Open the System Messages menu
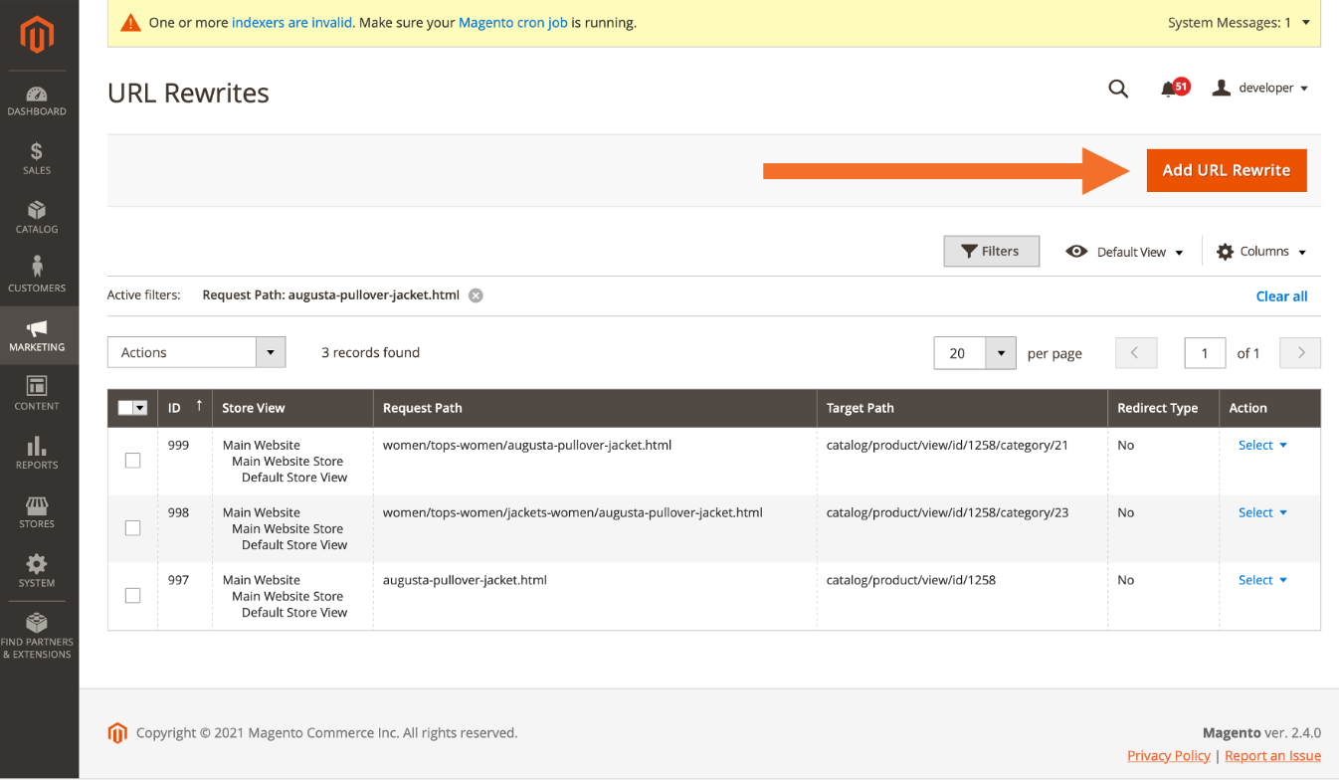Viewport: 1339px width, 780px height. click(1239, 22)
